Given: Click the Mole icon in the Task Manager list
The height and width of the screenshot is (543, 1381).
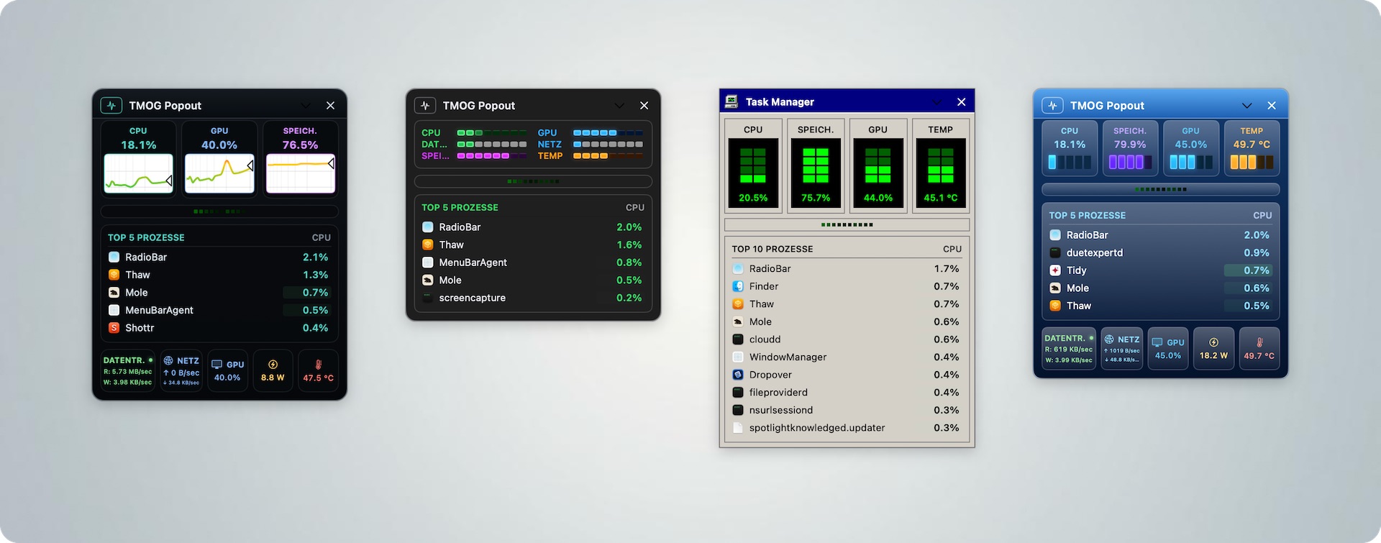Looking at the screenshot, I should click(x=738, y=321).
